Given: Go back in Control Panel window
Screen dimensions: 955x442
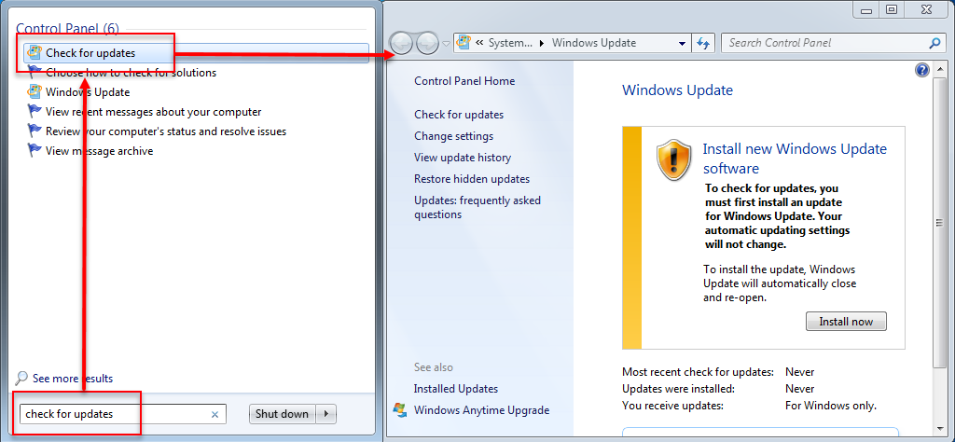Looking at the screenshot, I should pos(401,43).
